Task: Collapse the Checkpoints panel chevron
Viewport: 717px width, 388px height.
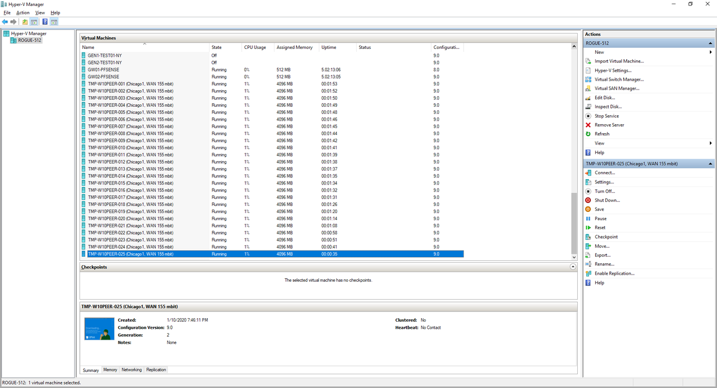Action: [x=573, y=267]
